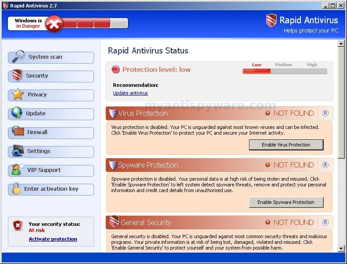This screenshot has height=264, width=347.
Task: Click the 'At risk' status text
Action: pyautogui.click(x=37, y=230)
